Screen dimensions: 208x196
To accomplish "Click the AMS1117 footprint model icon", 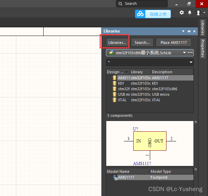I will click(x=116, y=178).
